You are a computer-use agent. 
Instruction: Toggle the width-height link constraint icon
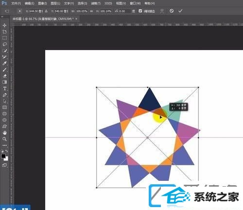pos(91,11)
